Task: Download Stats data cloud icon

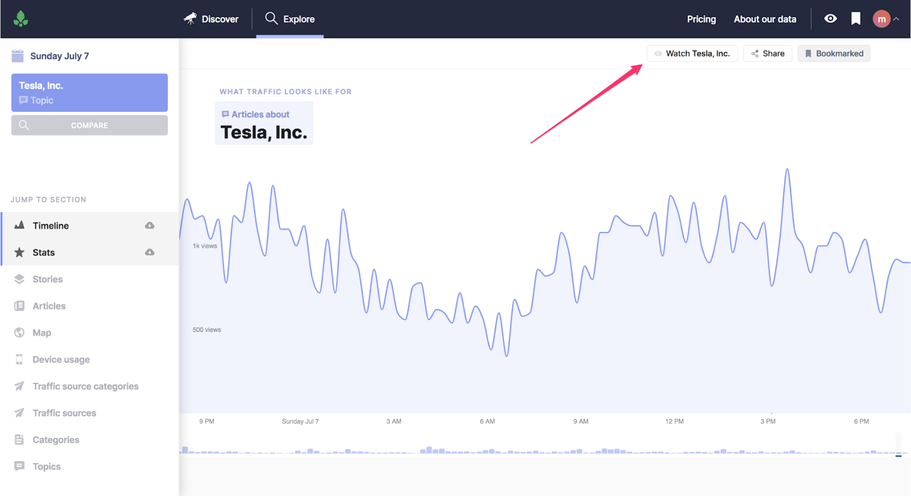Action: (150, 252)
